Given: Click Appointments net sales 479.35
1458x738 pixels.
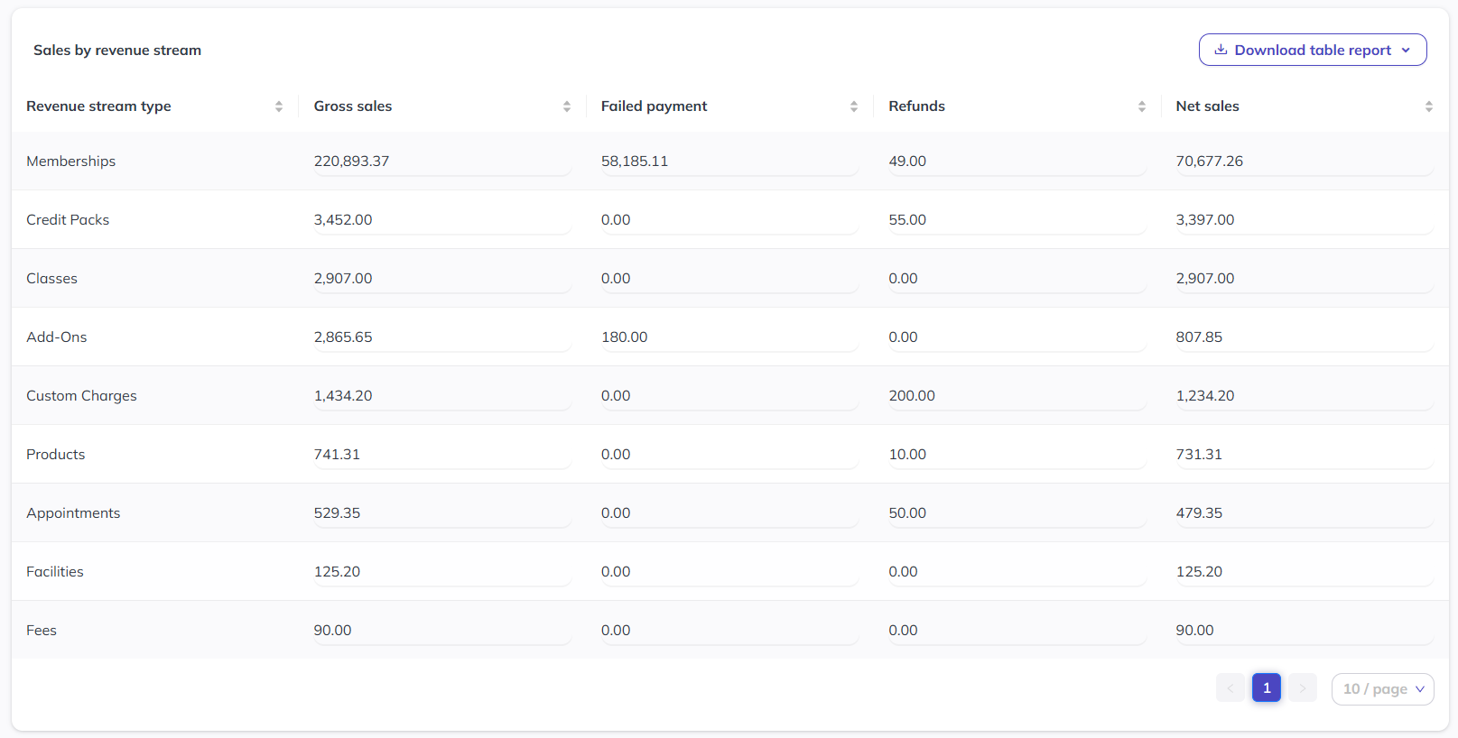Looking at the screenshot, I should 1199,512.
